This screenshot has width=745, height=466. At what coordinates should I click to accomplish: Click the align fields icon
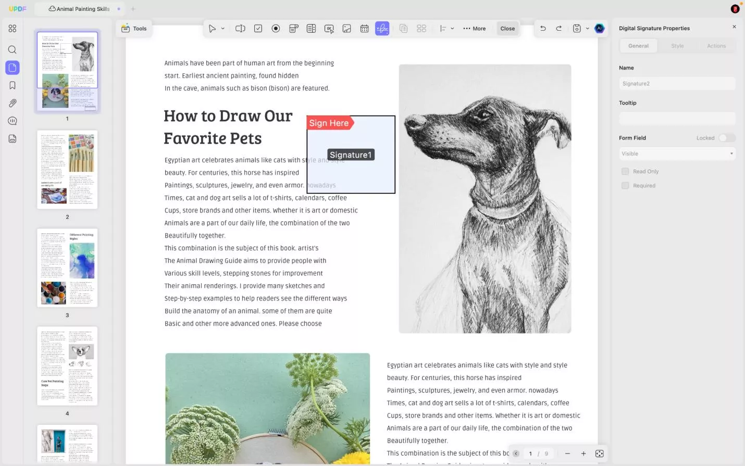click(x=443, y=29)
